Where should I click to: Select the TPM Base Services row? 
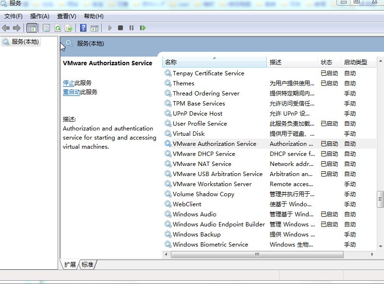(269, 104)
